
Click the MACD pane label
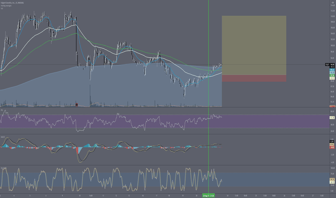pos(3,137)
